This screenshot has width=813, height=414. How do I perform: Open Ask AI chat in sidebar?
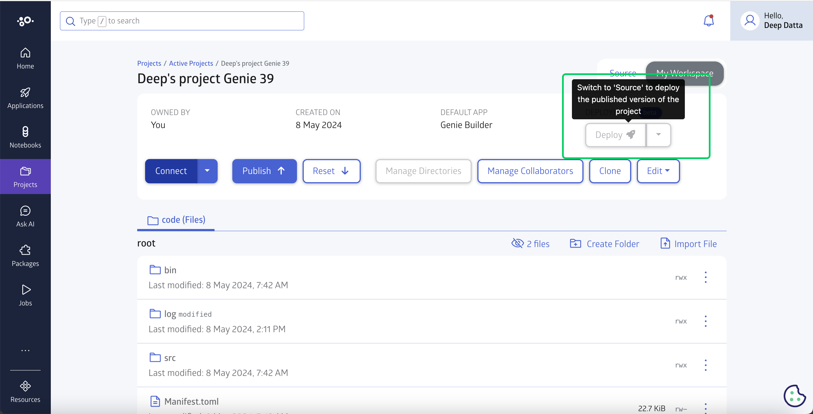point(25,216)
